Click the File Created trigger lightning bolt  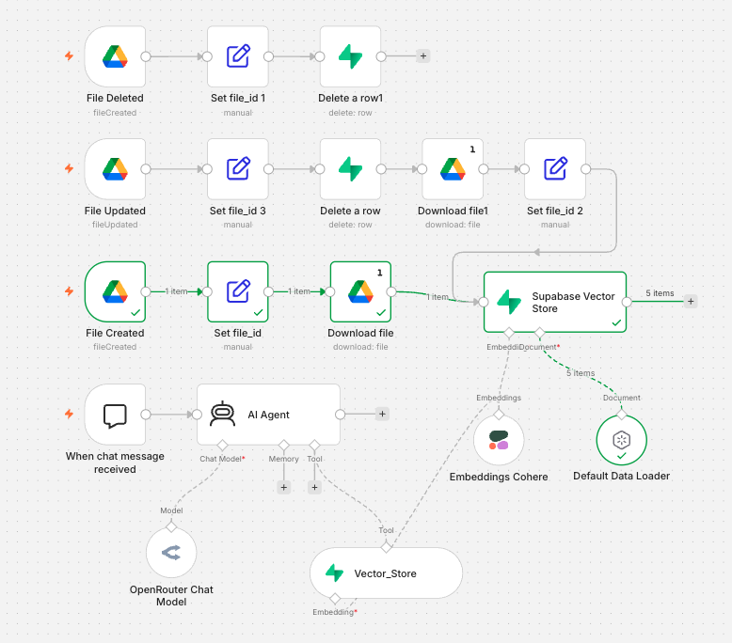[69, 291]
